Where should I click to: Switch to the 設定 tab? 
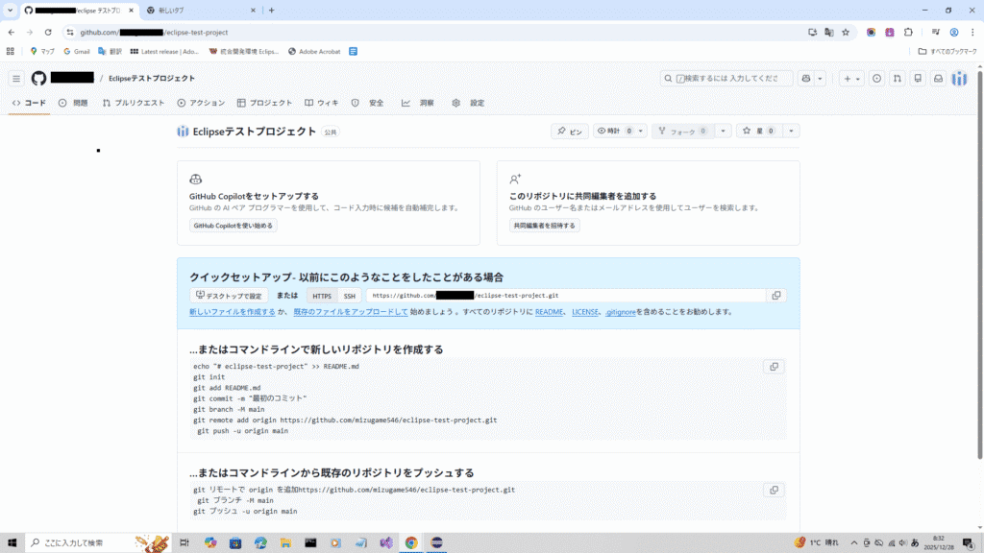click(469, 103)
